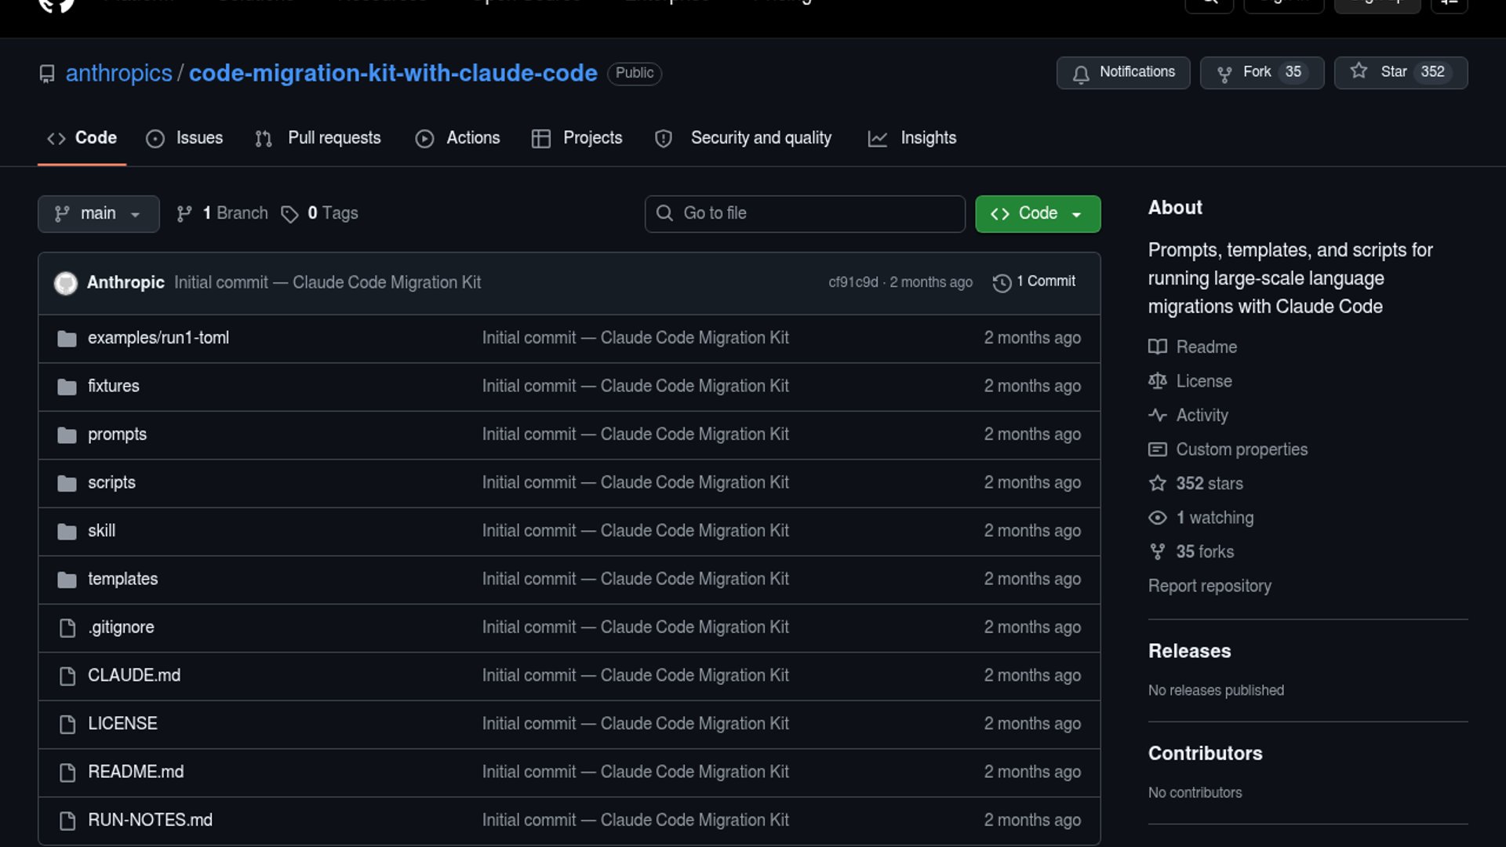Click the file icon beside RUN-NOTES.md
The image size is (1506, 847).
click(67, 820)
